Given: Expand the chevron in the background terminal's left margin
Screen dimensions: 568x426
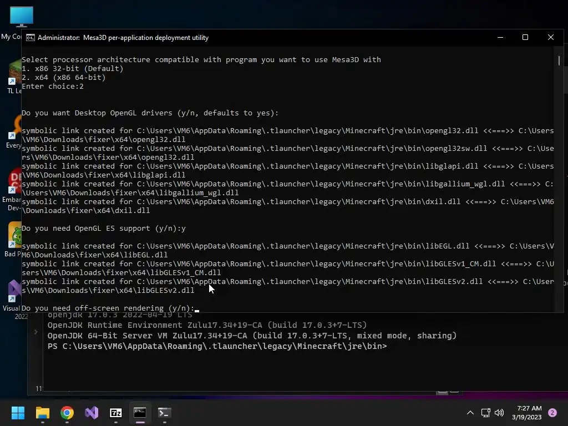Looking at the screenshot, I should pos(35,332).
